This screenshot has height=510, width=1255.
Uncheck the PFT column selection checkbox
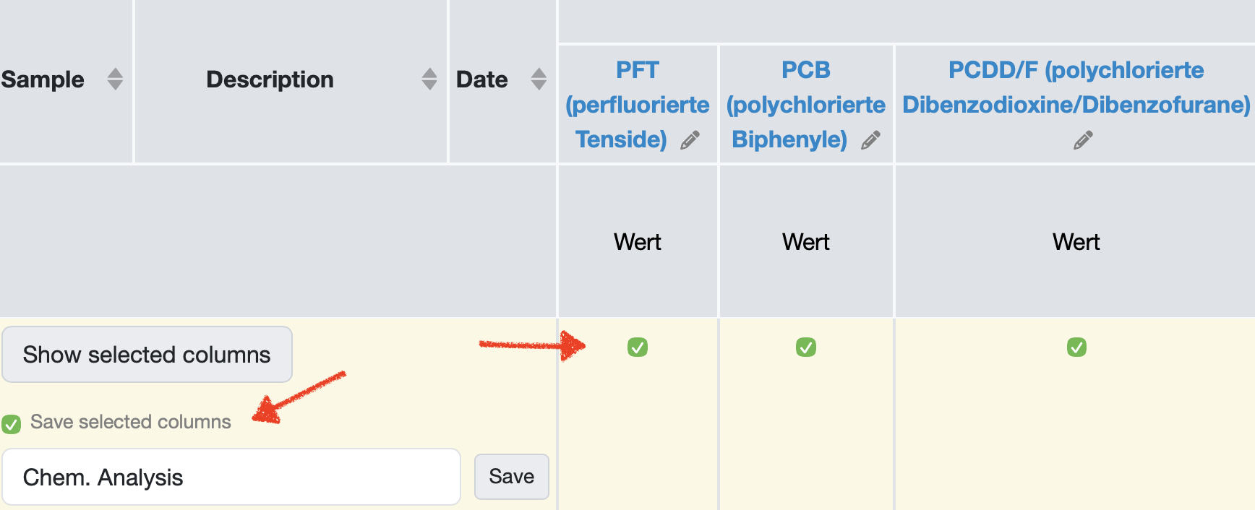(x=637, y=347)
